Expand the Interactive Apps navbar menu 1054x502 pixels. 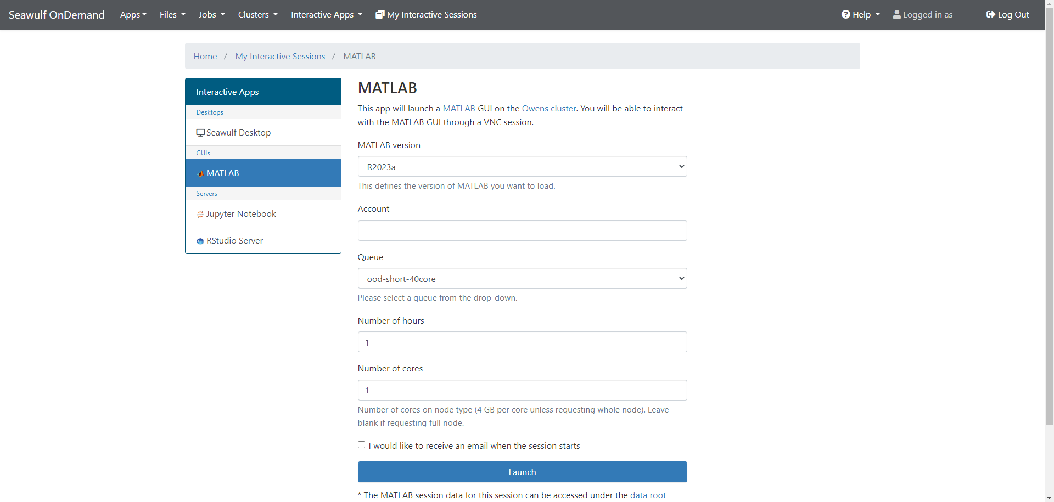pos(326,15)
